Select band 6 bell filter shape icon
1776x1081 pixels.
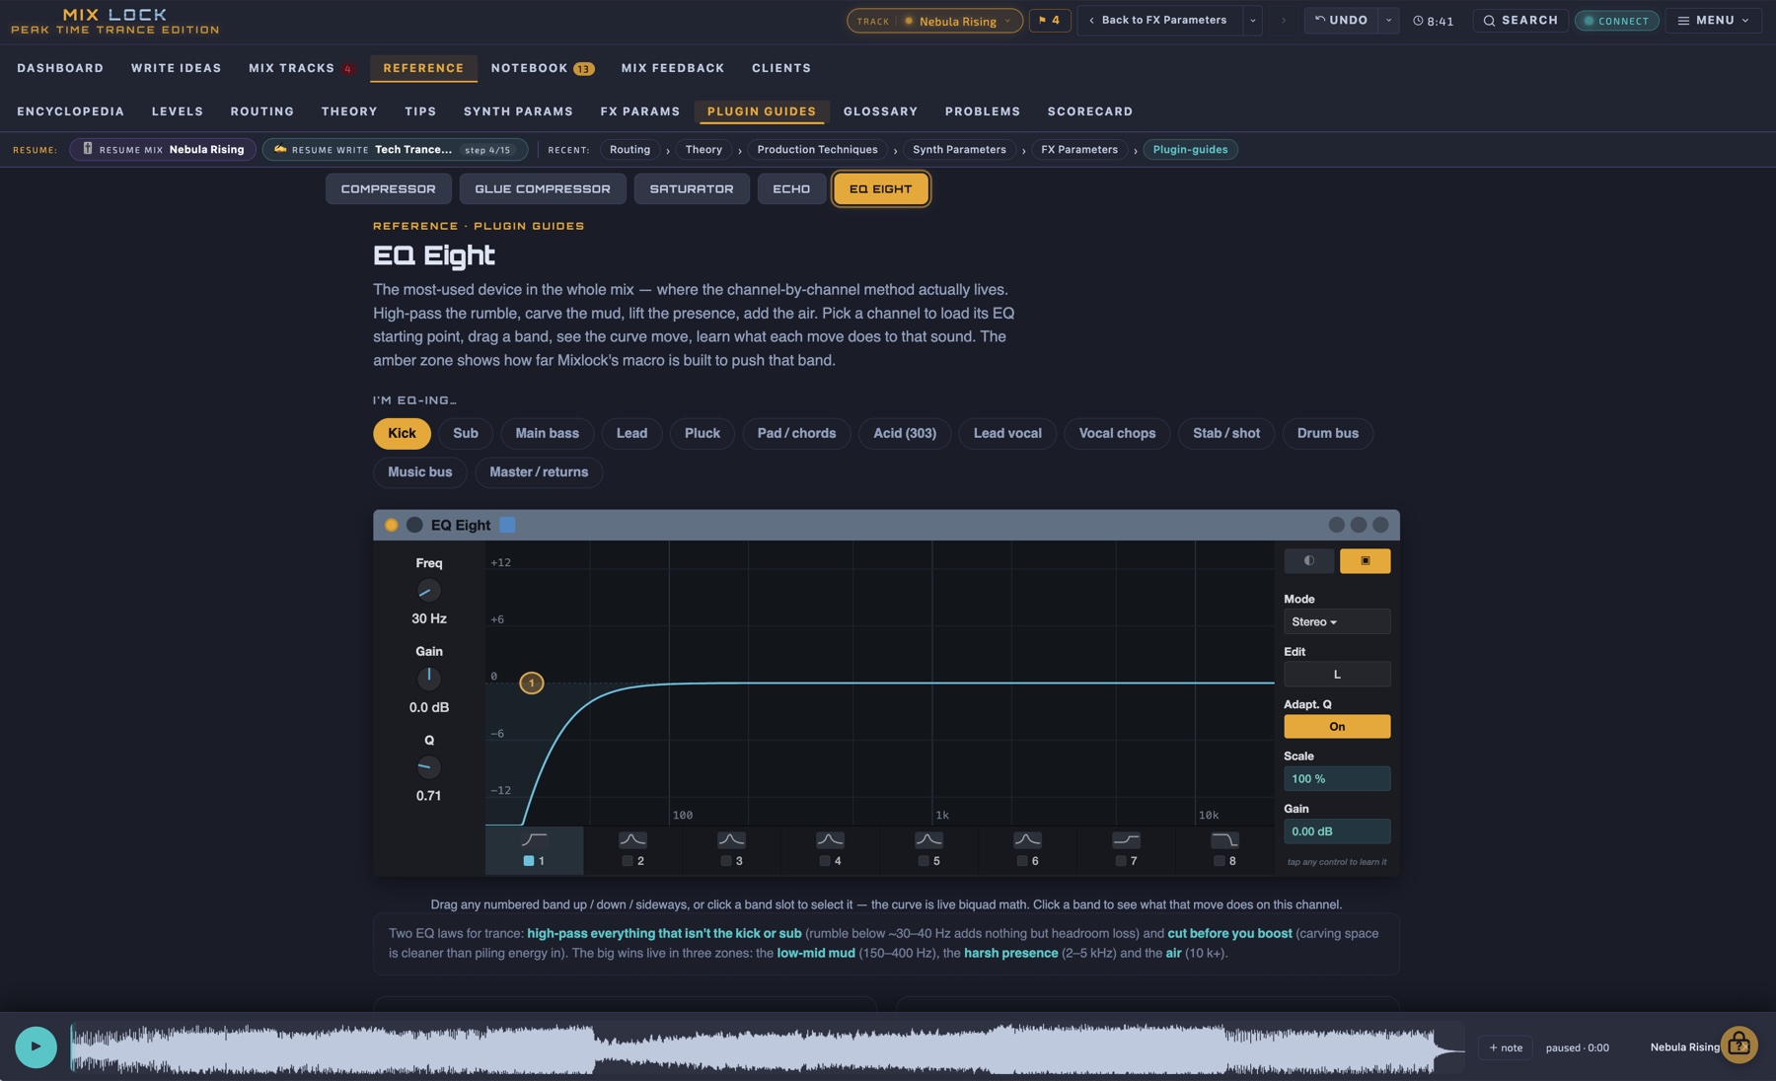pos(1027,840)
